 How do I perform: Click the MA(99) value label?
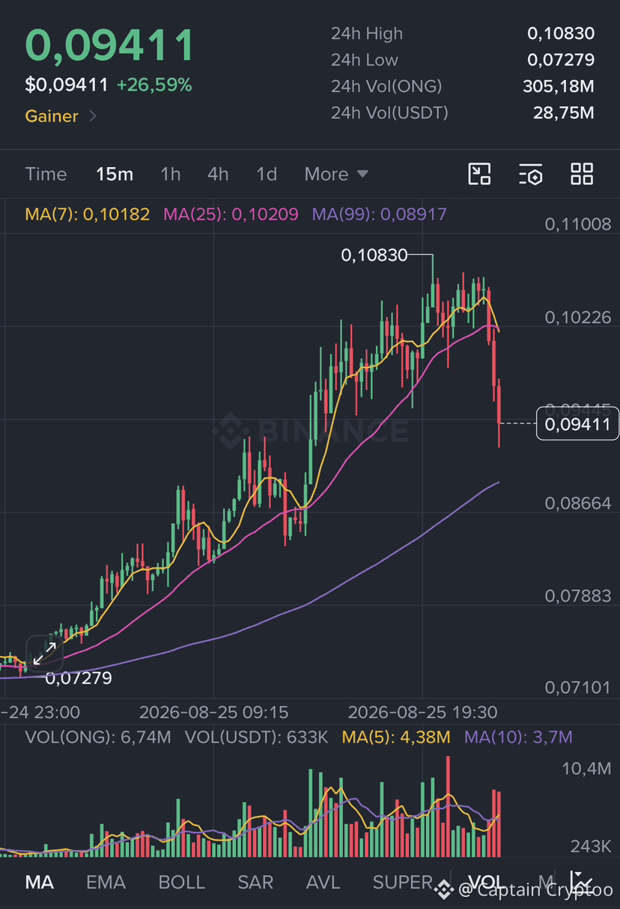coord(379,214)
